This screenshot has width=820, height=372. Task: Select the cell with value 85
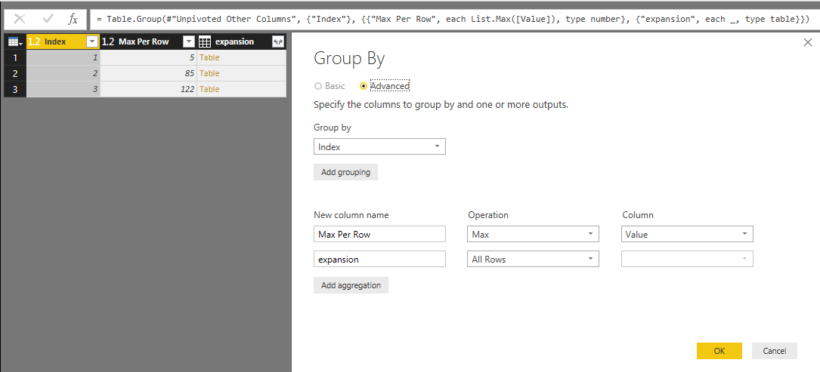pos(148,73)
